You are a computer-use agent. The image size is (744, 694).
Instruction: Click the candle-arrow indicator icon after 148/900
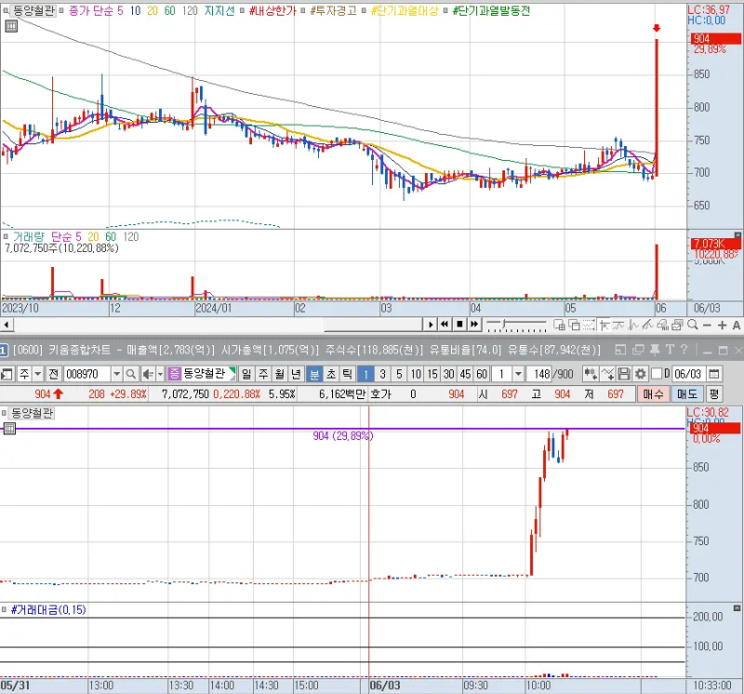591,374
